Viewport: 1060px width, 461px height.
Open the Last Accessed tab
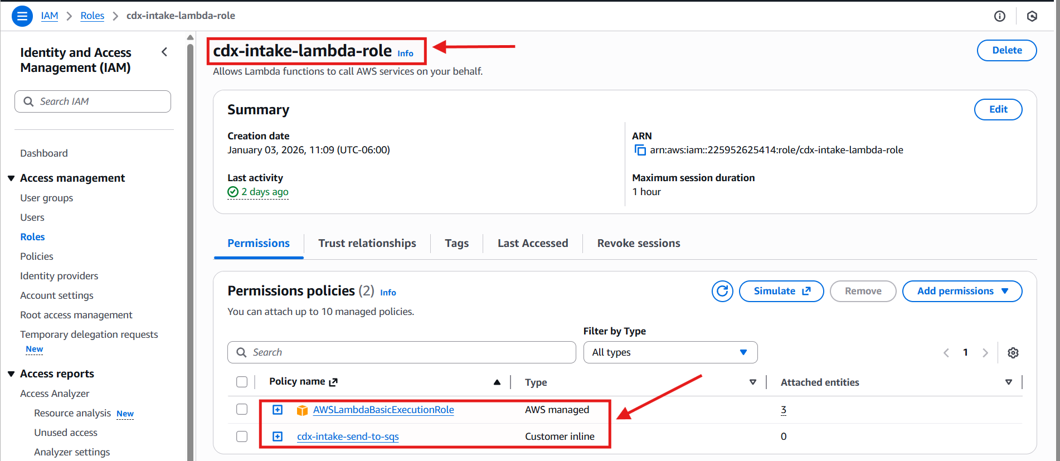532,244
